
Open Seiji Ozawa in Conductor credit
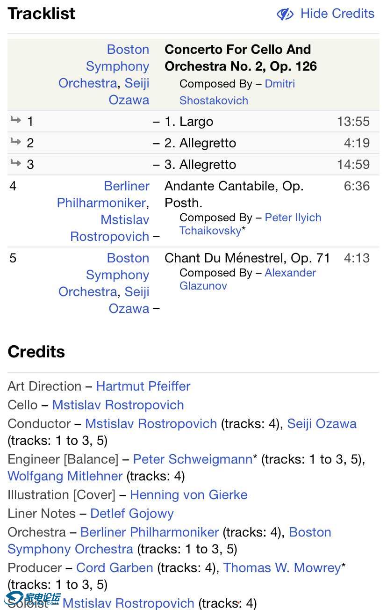click(x=322, y=424)
